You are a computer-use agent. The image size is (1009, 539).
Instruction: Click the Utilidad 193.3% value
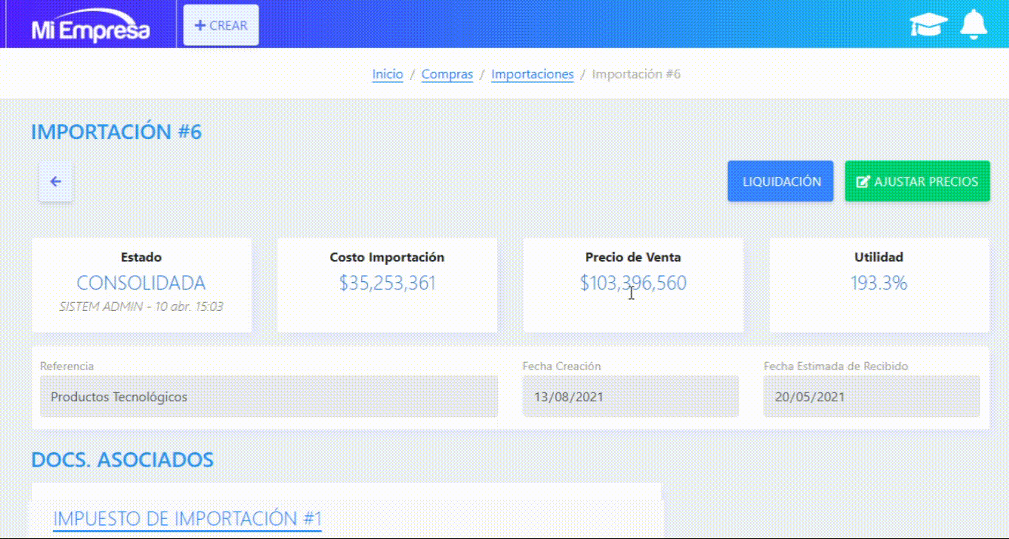tap(879, 283)
